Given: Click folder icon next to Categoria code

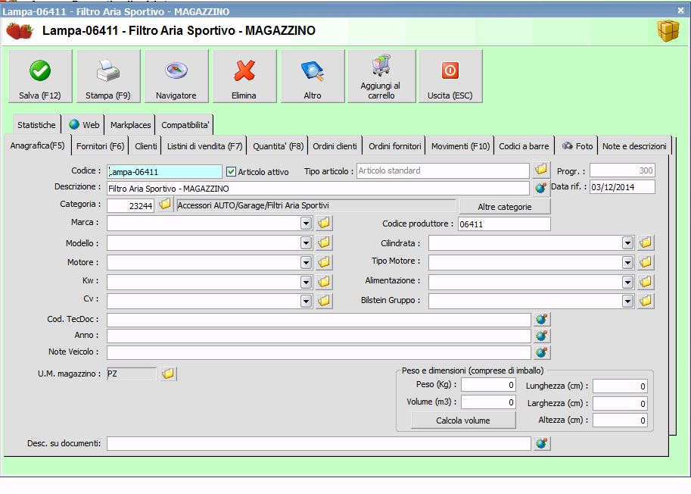Looking at the screenshot, I should click(x=164, y=205).
